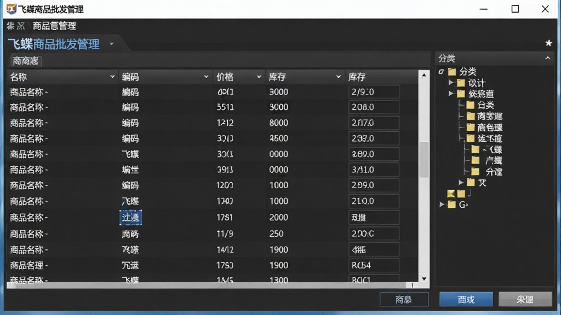Open the 编码 column header dropdown
561x315 pixels.
pos(206,77)
